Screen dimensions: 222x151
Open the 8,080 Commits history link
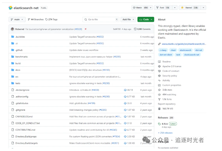tap(142, 29)
